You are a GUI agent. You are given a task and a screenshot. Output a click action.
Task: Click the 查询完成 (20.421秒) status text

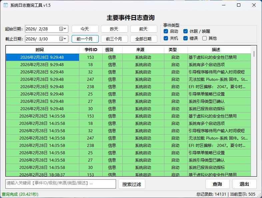coord(20,194)
